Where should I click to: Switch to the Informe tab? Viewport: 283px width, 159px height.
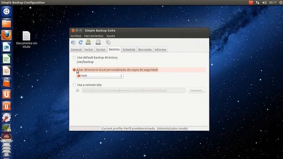click(160, 49)
